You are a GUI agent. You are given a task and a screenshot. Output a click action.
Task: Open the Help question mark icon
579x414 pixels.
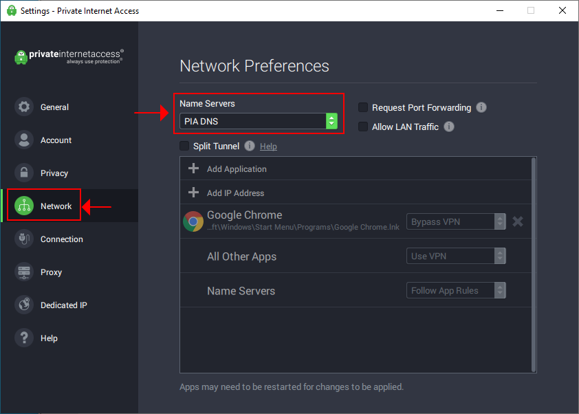[x=25, y=338]
